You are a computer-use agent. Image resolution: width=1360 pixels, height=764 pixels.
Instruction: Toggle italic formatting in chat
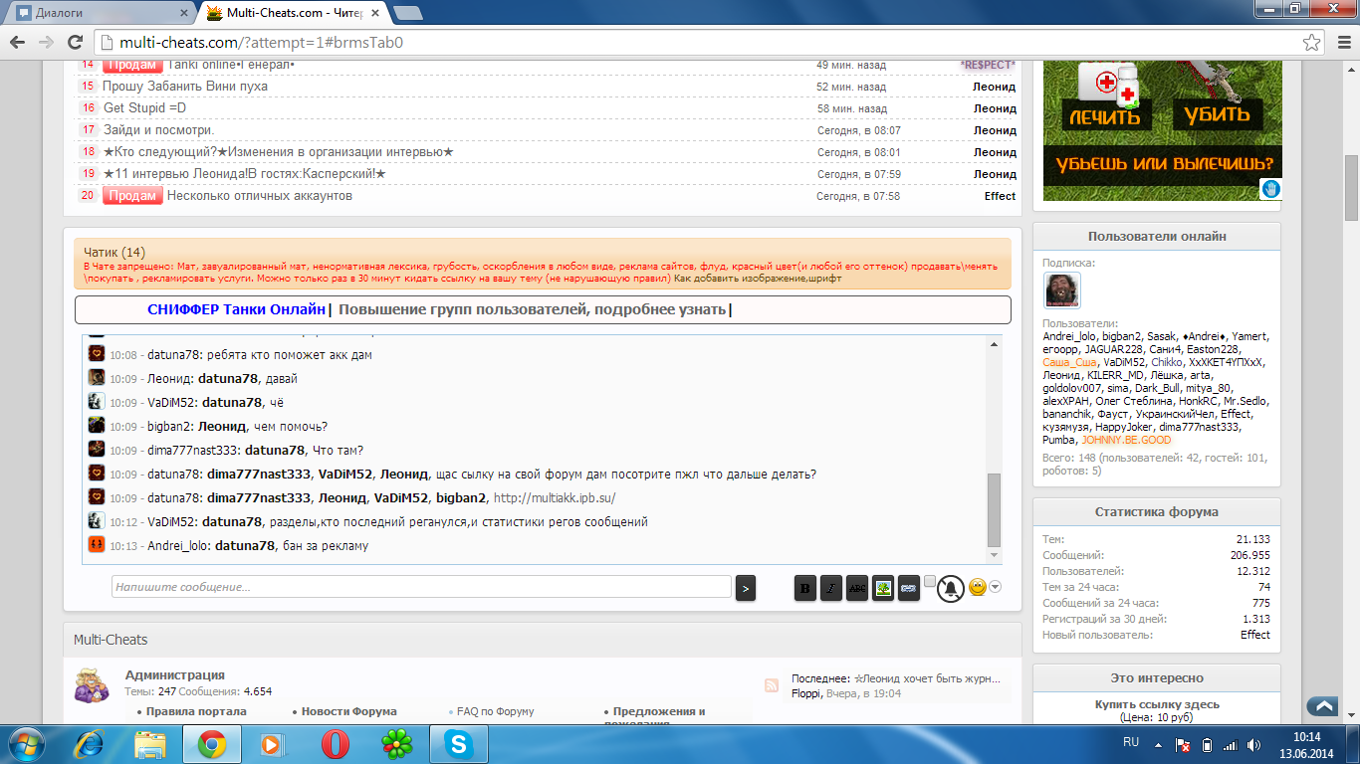(831, 588)
